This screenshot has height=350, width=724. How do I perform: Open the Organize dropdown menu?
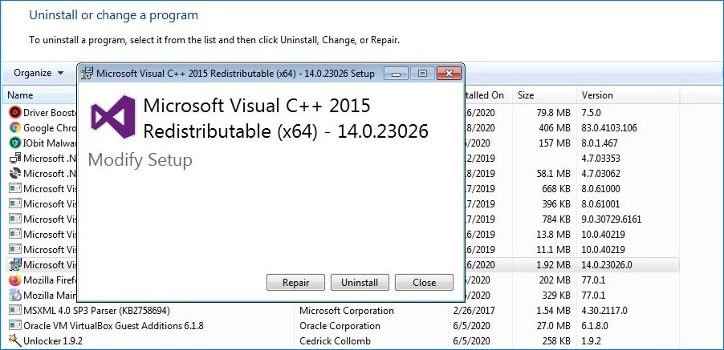click(39, 73)
